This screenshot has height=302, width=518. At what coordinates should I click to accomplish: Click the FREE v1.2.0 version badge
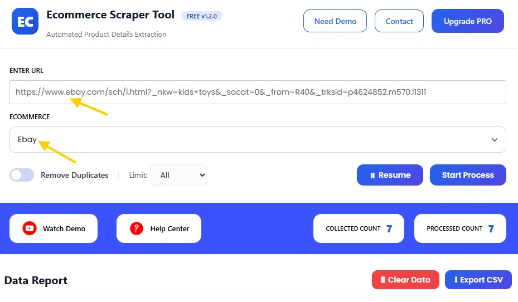(x=201, y=16)
